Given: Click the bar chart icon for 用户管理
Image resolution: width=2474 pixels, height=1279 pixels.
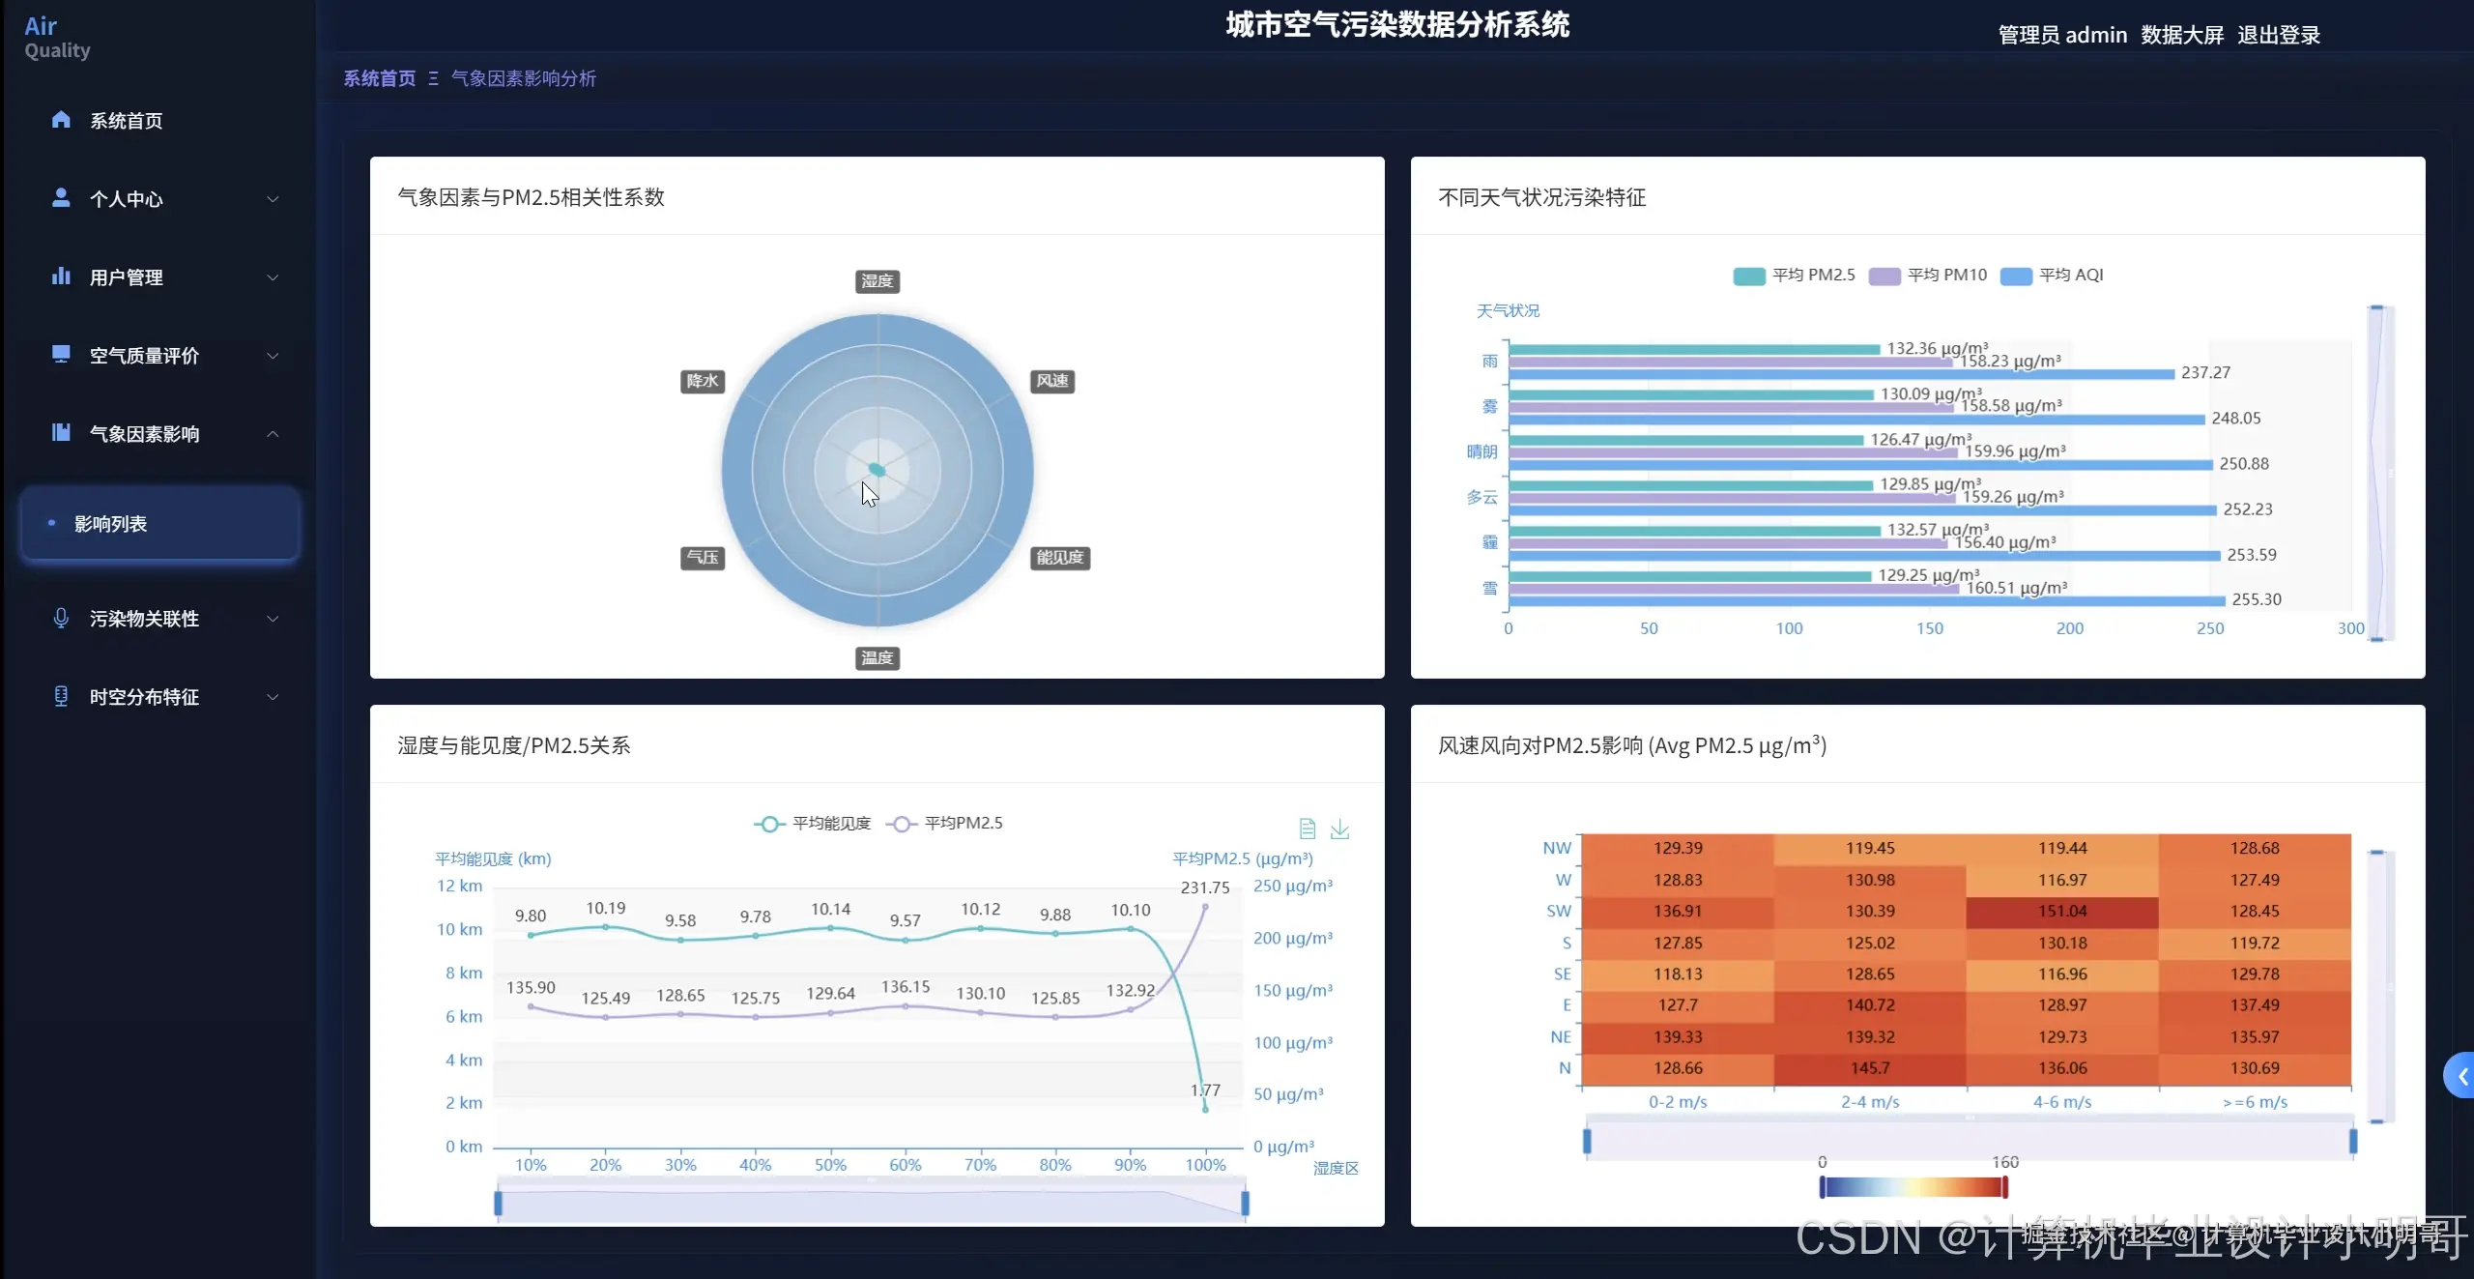Looking at the screenshot, I should (61, 276).
